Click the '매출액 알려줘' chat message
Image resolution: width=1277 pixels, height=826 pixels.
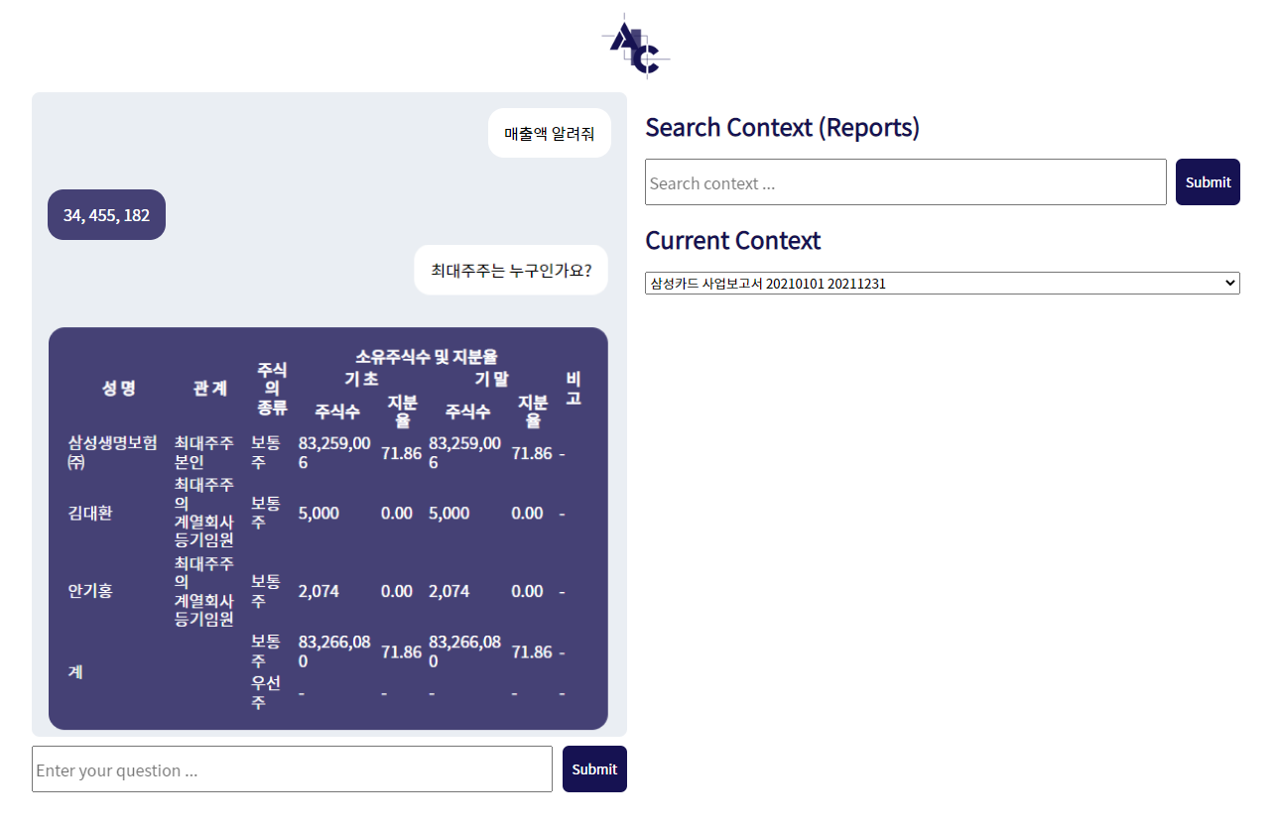pyautogui.click(x=549, y=133)
